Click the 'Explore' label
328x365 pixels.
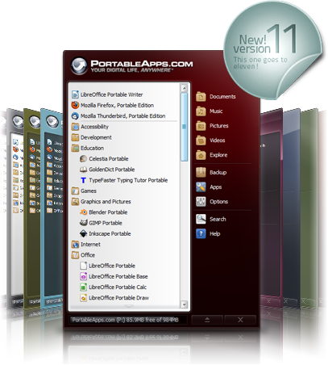click(218, 155)
